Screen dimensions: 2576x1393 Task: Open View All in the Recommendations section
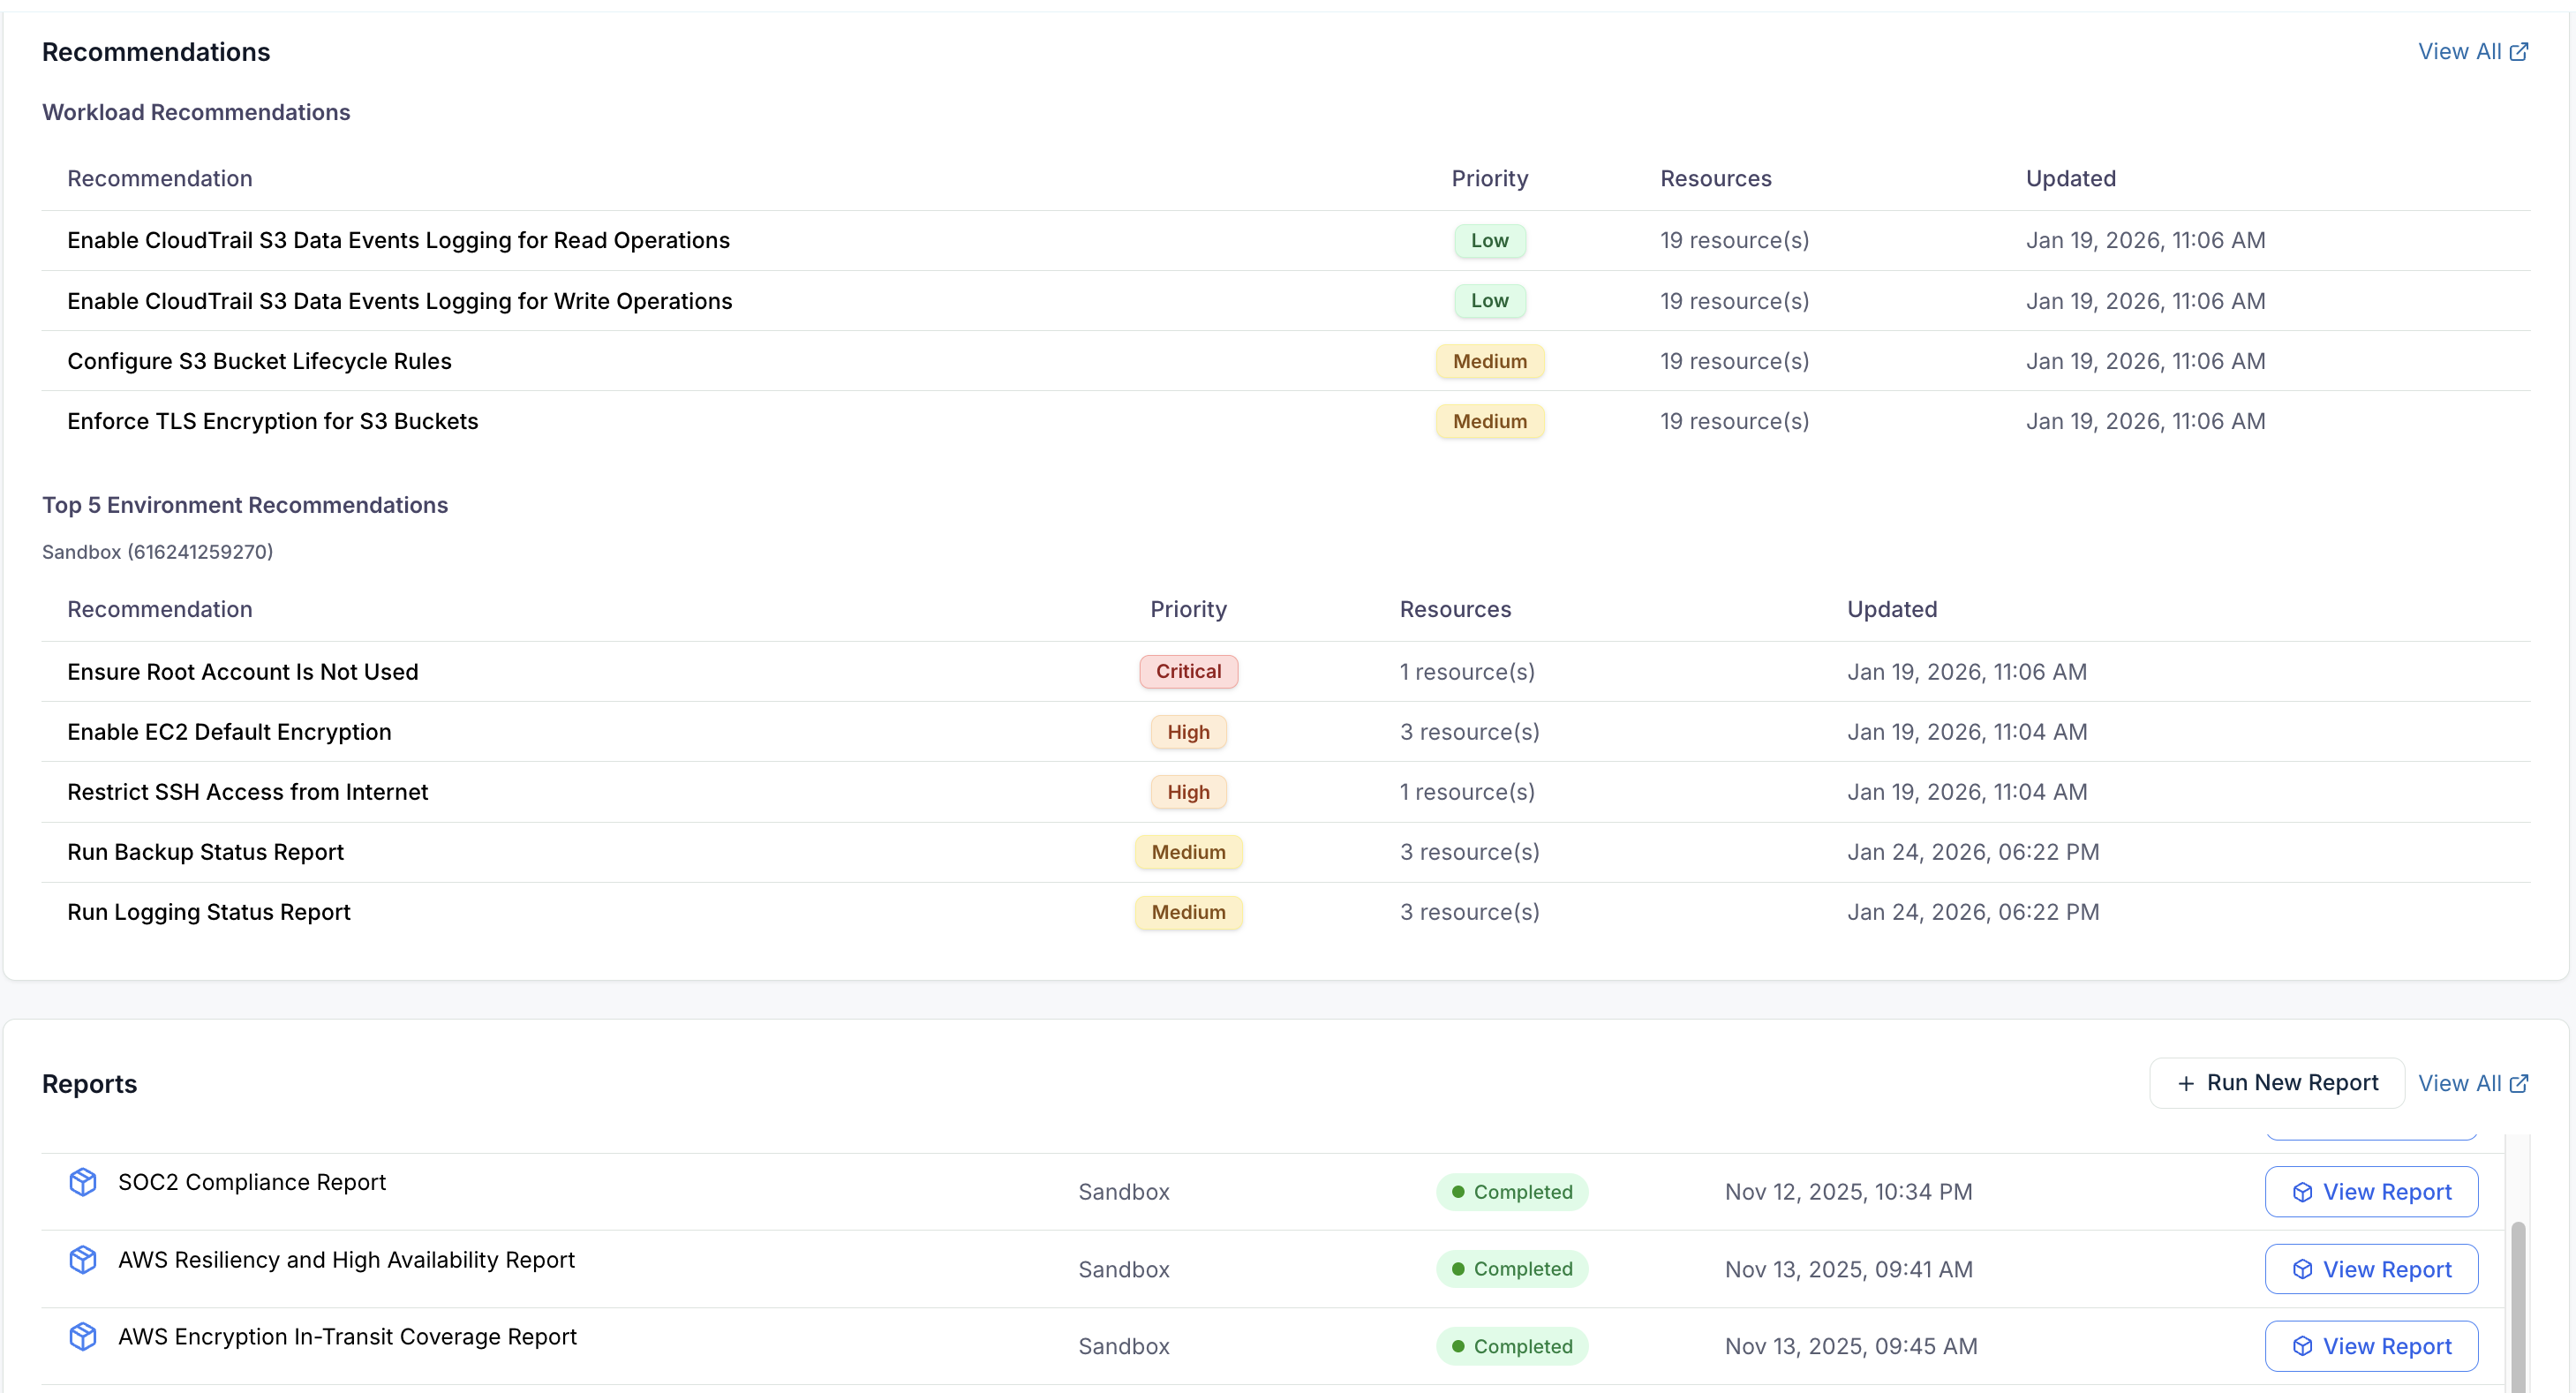(2462, 51)
